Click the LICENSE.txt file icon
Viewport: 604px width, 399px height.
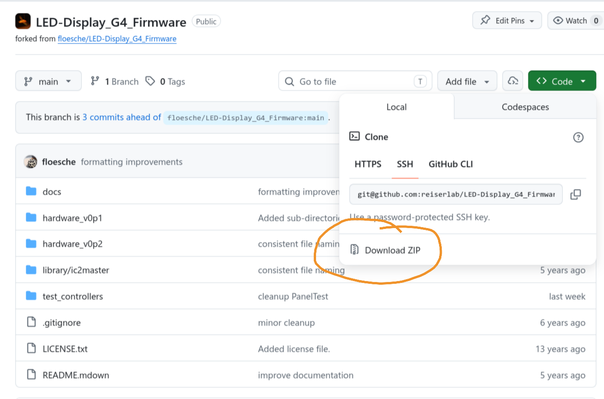coord(31,348)
